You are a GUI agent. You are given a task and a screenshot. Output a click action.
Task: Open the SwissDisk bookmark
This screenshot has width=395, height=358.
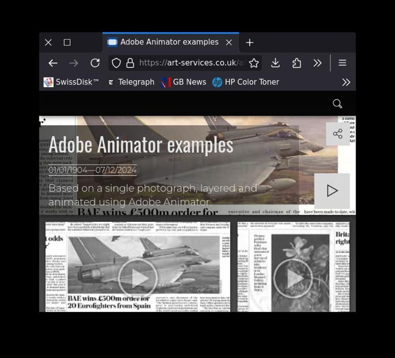click(71, 82)
